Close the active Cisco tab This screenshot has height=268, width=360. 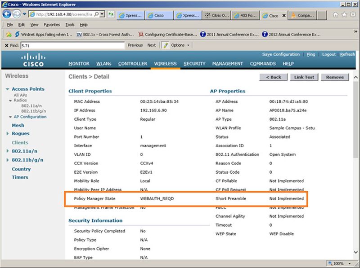point(284,15)
